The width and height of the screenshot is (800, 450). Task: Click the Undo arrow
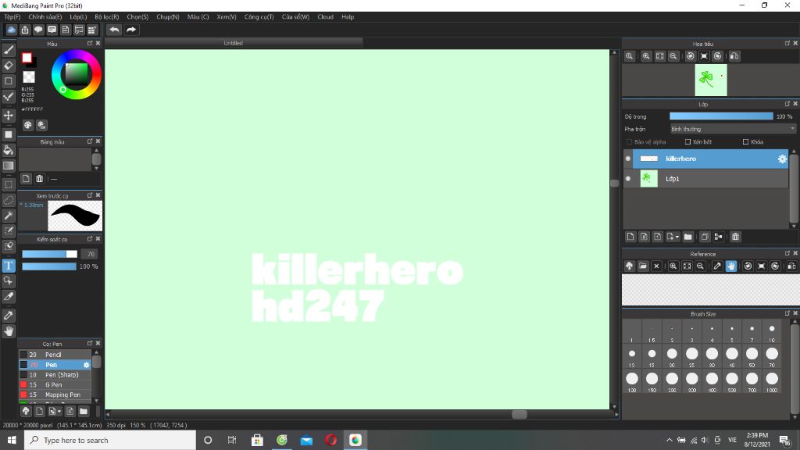pyautogui.click(x=114, y=30)
